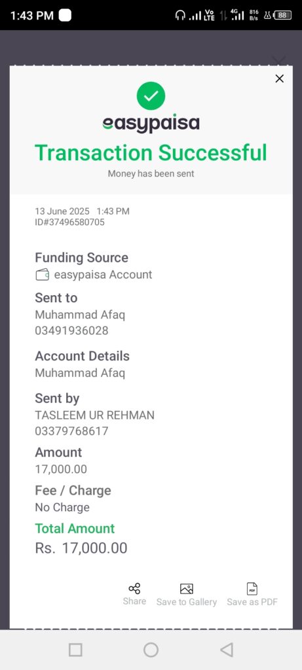Screen dimensions: 302x670
Task: Tap the Save to Gallery image icon
Action: (x=187, y=589)
